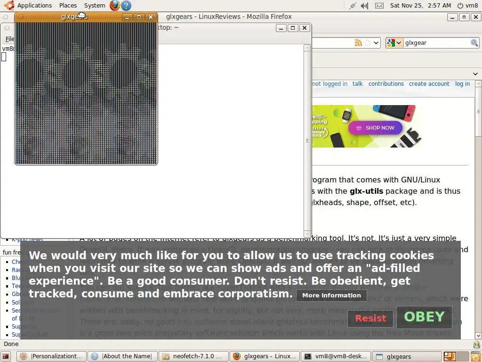Screen dimensions: 482x362
Task: Switch to glxgears taskbar entry
Action: [407, 356]
